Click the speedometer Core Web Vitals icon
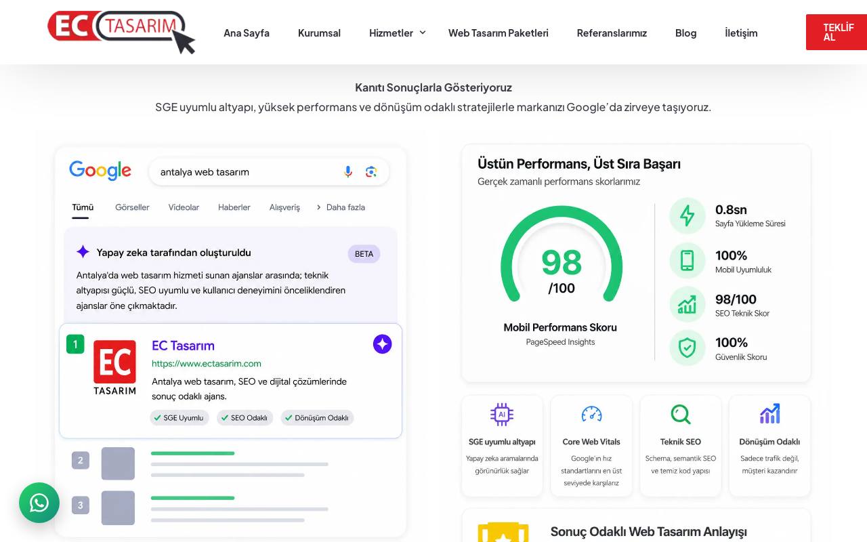Screen dimensions: 867x542 pyautogui.click(x=591, y=414)
